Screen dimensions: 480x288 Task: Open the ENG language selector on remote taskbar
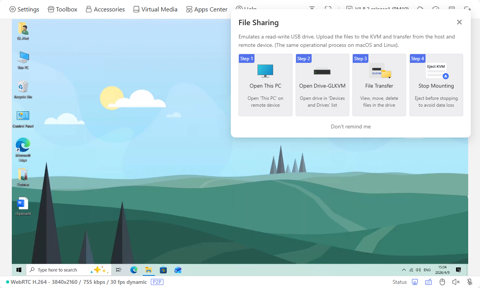(x=427, y=269)
